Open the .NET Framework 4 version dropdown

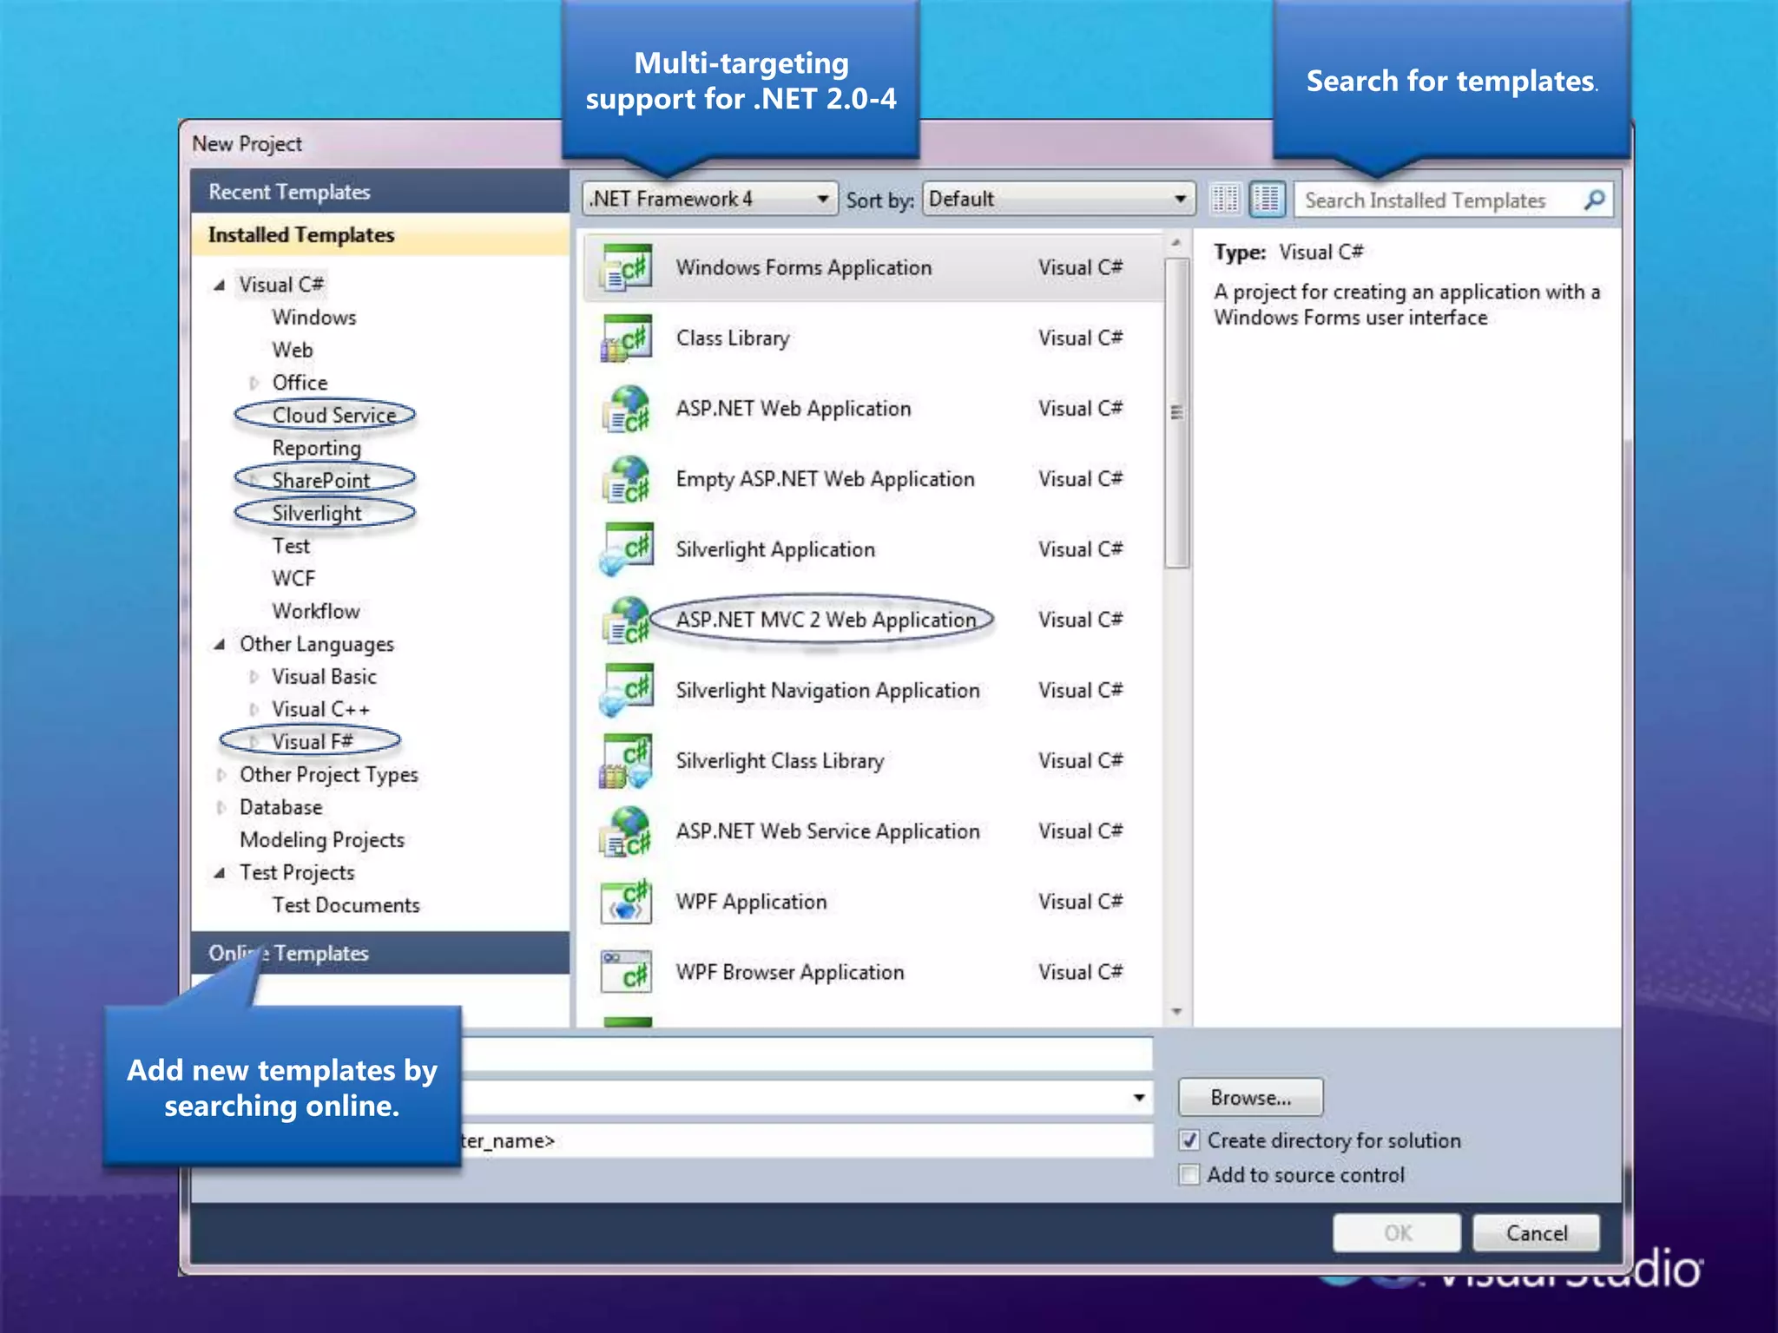(x=709, y=200)
